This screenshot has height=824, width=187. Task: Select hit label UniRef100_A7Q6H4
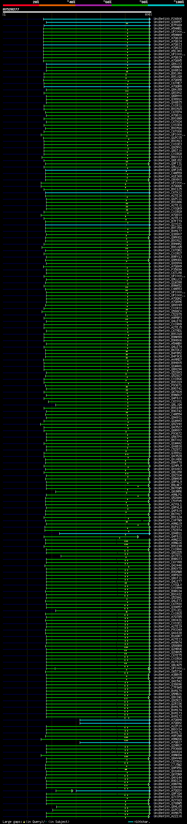167,720
